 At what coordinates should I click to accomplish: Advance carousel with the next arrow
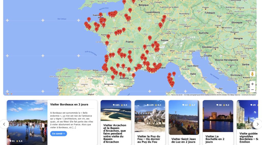pos(257,124)
